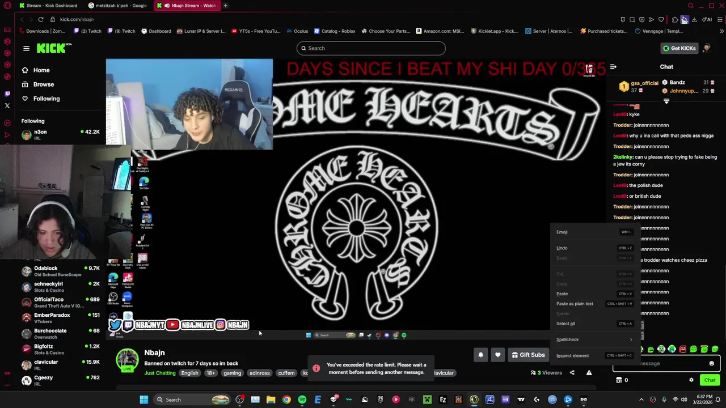This screenshot has height=408, width=726.
Task: Expand the Spellcheck submenu
Action: (593, 339)
